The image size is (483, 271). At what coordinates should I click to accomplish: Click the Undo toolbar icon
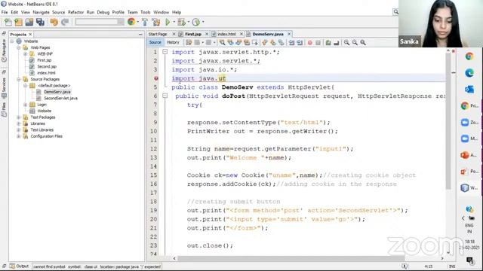(54, 22)
